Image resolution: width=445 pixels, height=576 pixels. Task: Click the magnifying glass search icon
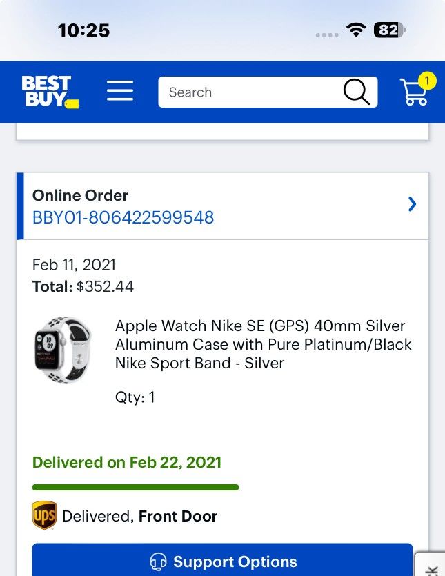point(356,92)
